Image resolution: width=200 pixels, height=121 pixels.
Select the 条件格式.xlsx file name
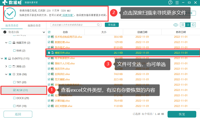(62, 47)
